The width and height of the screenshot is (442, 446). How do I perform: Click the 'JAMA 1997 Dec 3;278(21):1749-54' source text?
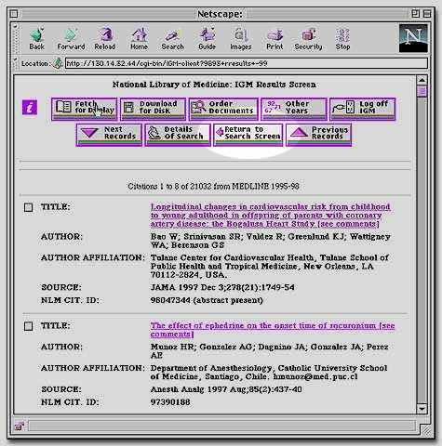coord(222,287)
